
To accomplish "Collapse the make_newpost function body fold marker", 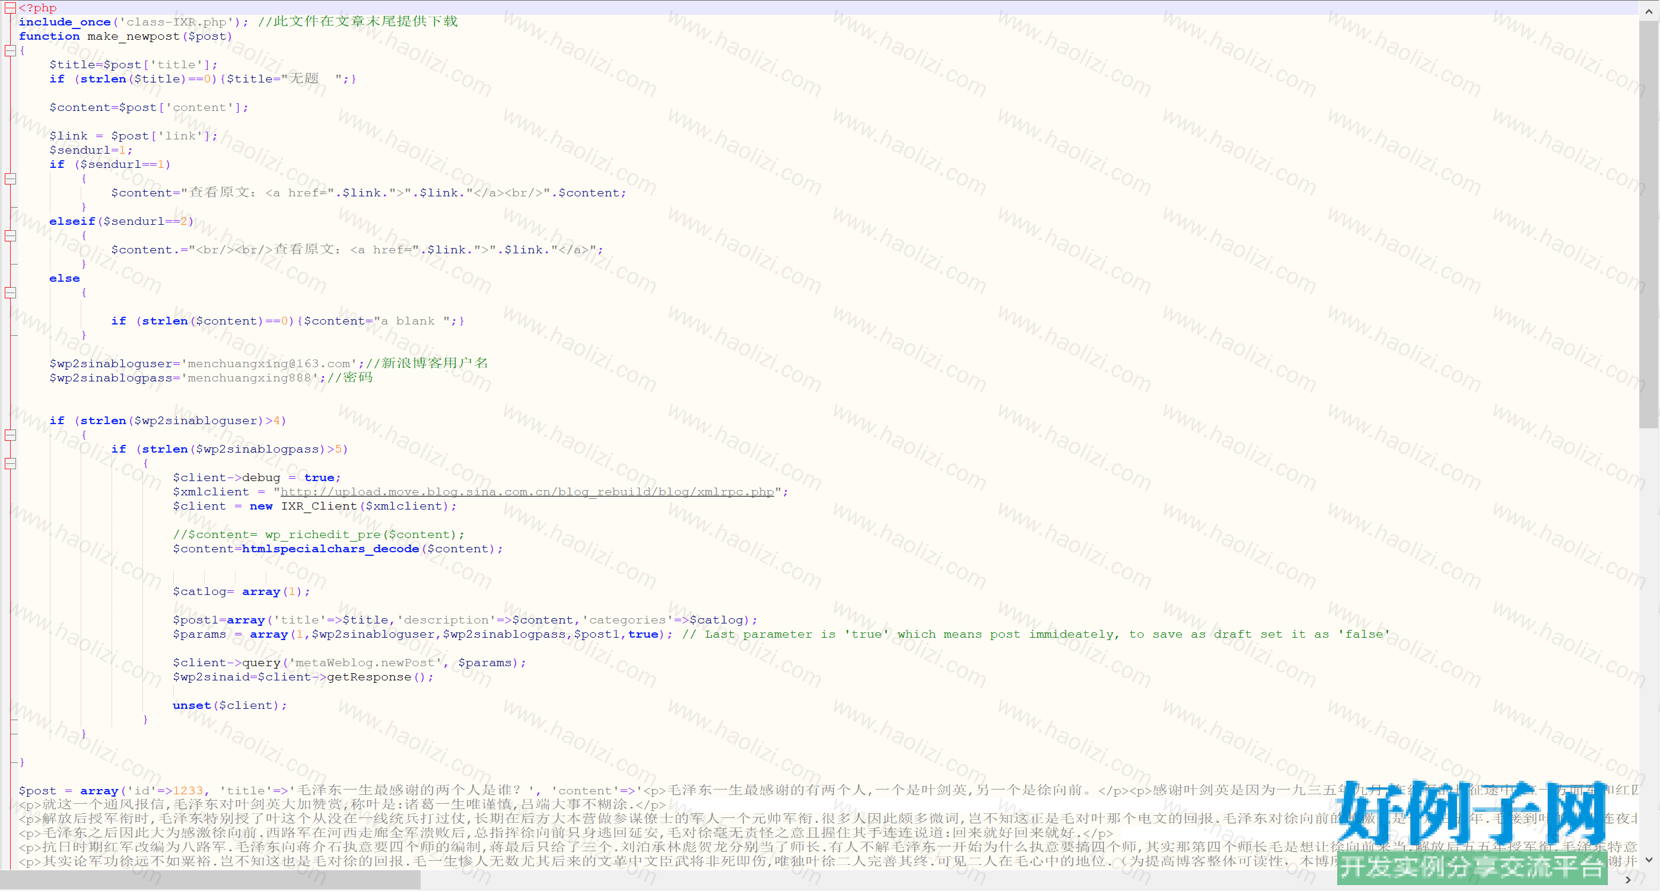I will click(x=10, y=50).
